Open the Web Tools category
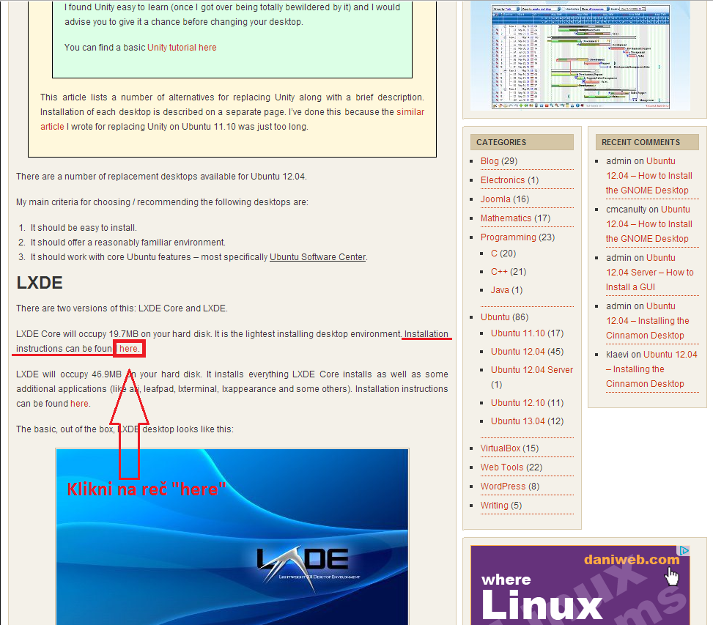This screenshot has width=713, height=625. point(501,467)
